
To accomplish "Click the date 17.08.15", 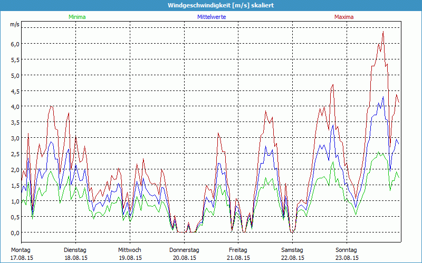I will point(22,258).
